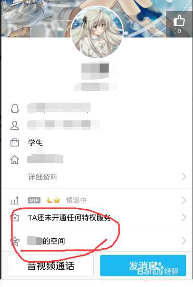Expand the level row chevron
193x287 pixels.
[184, 200]
